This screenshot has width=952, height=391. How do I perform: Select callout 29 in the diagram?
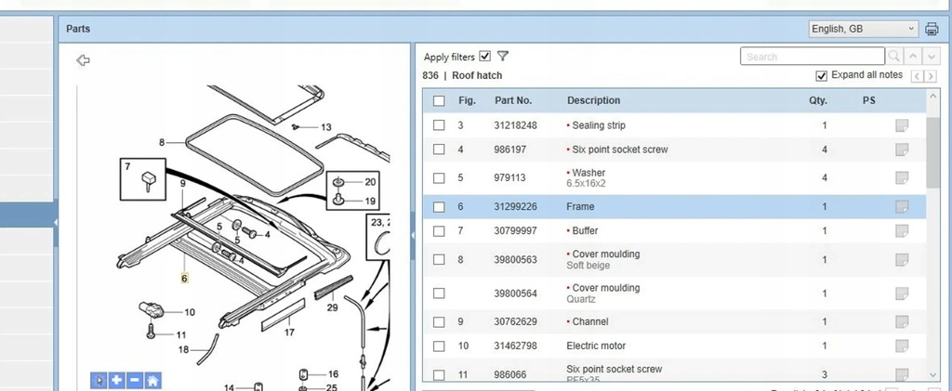click(x=332, y=308)
